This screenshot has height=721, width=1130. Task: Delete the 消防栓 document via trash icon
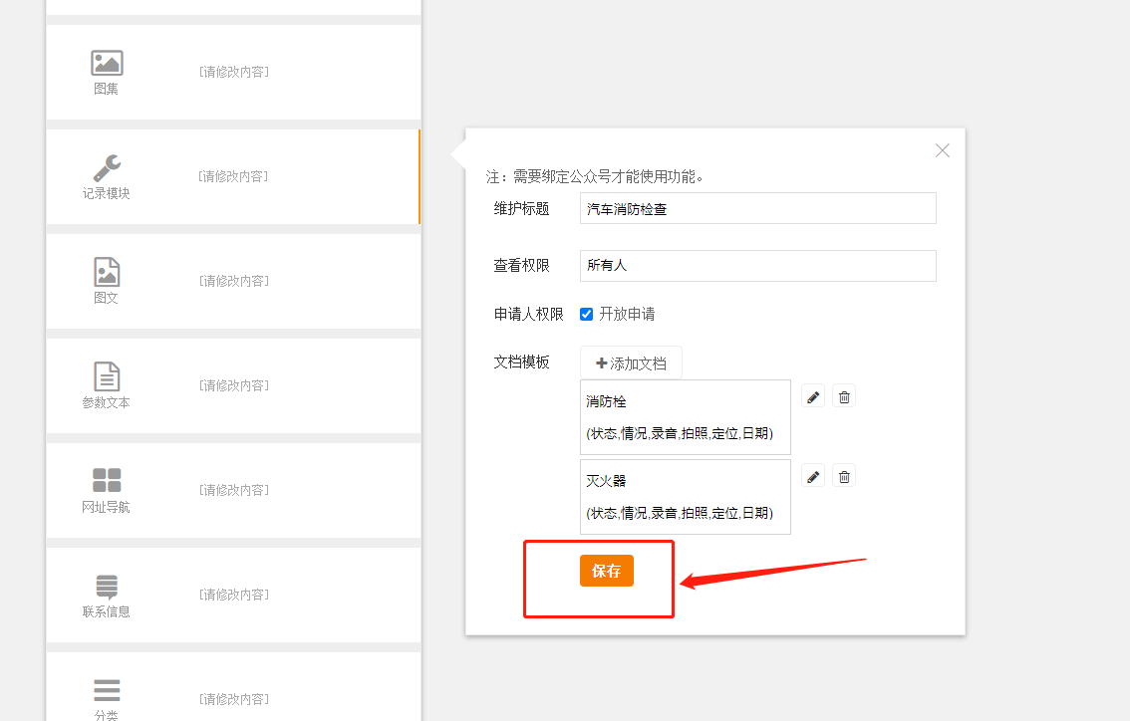pyautogui.click(x=844, y=397)
